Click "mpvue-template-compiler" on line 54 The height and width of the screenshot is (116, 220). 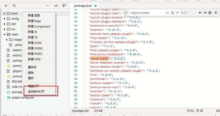point(109,63)
